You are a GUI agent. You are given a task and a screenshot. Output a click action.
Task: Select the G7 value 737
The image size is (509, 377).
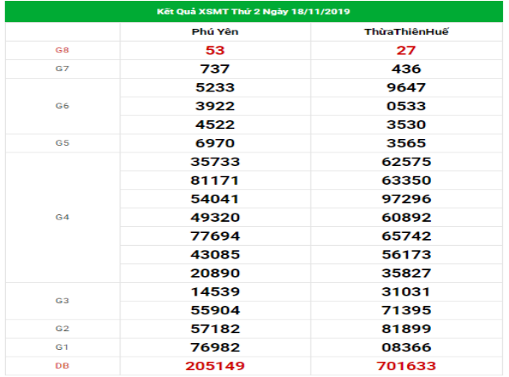coord(215,69)
